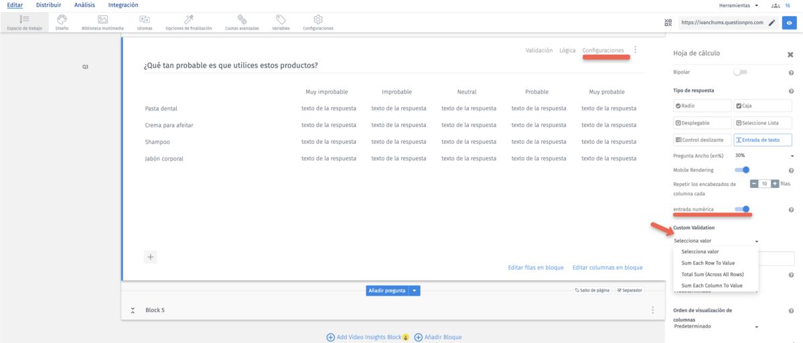Image resolution: width=803 pixels, height=343 pixels.
Task: Select Control deslizante response type
Action: pyautogui.click(x=703, y=140)
